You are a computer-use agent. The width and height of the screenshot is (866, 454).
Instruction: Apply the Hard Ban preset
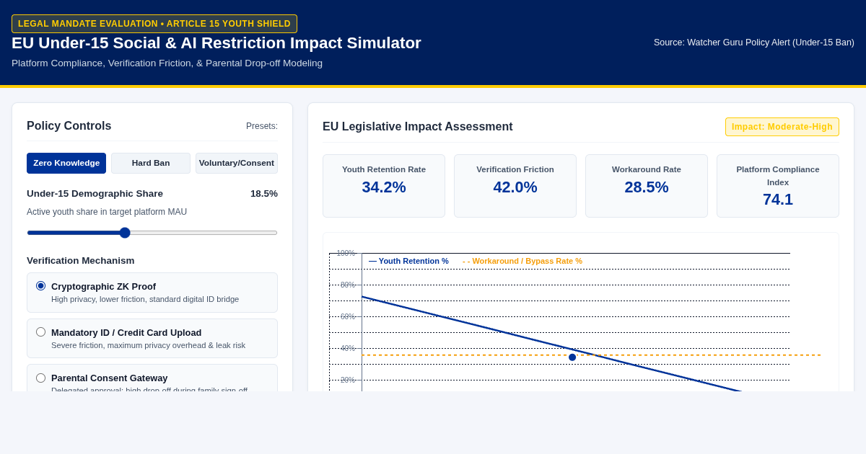(151, 163)
